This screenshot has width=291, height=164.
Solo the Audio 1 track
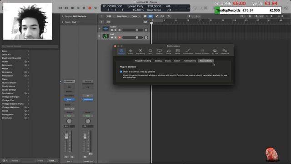115,30
